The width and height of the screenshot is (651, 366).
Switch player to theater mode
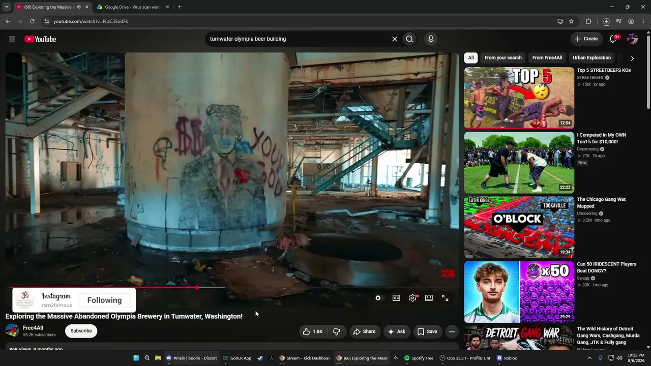click(x=429, y=298)
